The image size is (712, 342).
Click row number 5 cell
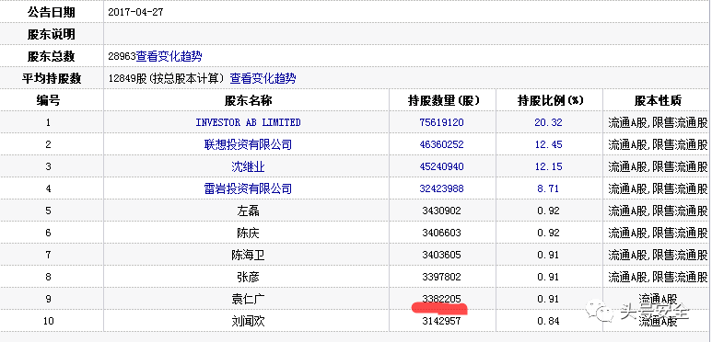click(52, 211)
